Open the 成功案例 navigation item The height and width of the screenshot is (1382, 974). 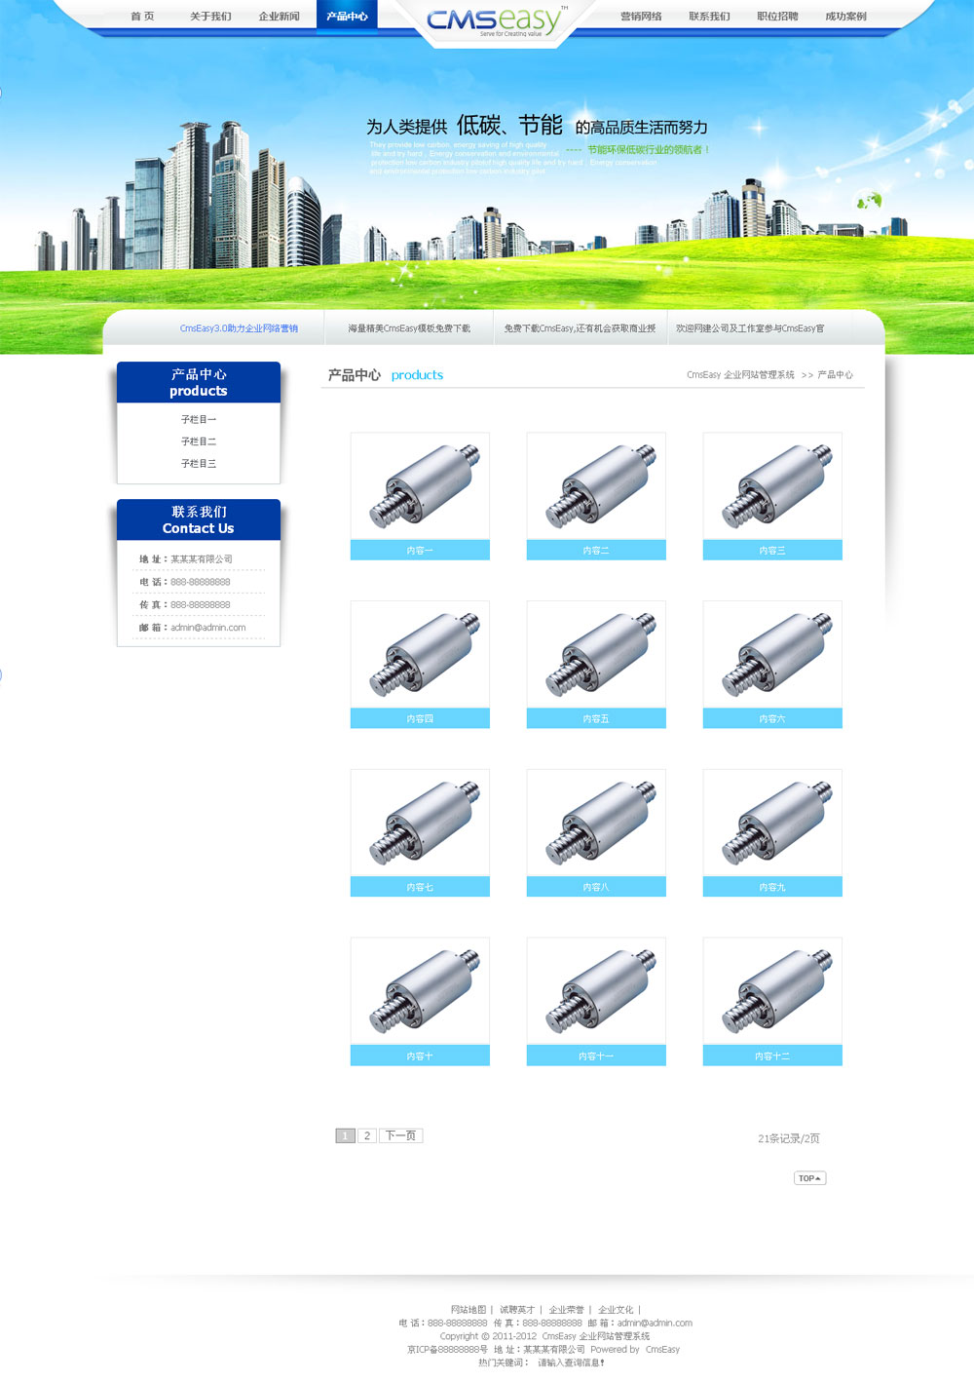pyautogui.click(x=845, y=17)
